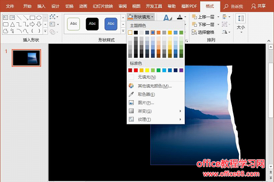Switch to the 开始 home tab

click(27, 6)
